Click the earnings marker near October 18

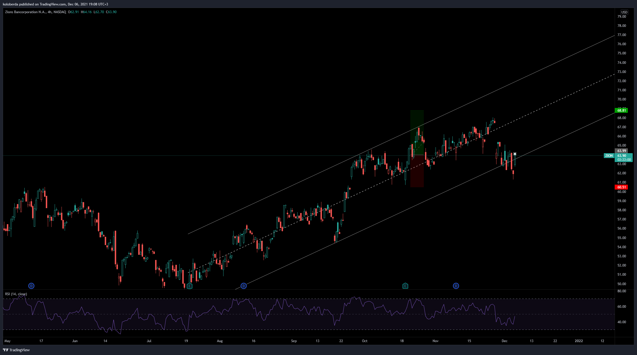pyautogui.click(x=405, y=286)
